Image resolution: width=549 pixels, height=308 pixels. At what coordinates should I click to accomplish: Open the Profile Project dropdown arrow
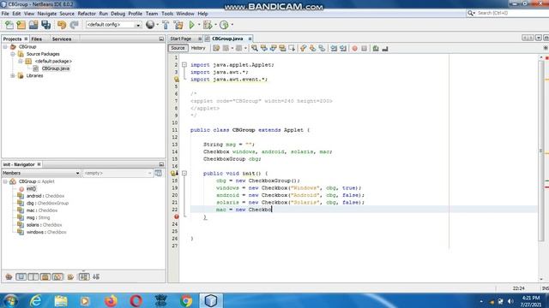(232, 25)
